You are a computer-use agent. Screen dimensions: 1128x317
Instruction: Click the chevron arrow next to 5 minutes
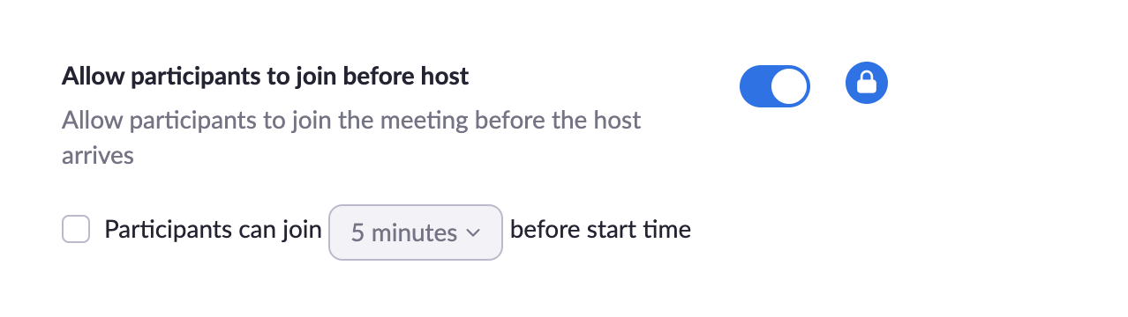tap(472, 233)
